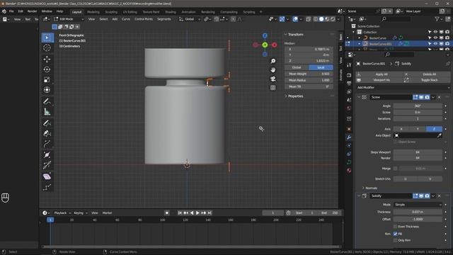This screenshot has height=255, width=453.
Task: Click the pan view hand icon
Action: coord(273,70)
